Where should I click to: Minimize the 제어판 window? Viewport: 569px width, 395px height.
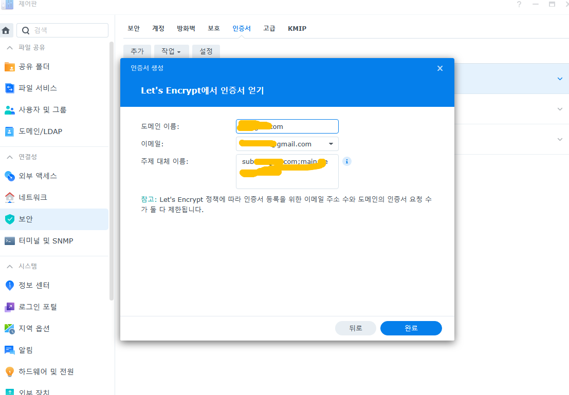535,4
